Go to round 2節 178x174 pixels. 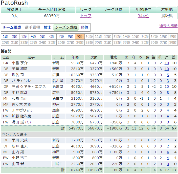[x=15, y=36]
